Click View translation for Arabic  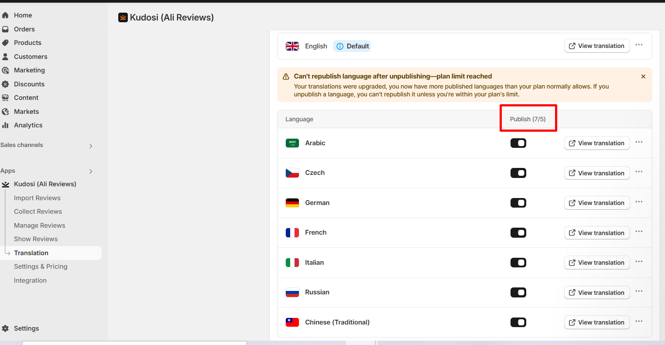[x=597, y=143]
